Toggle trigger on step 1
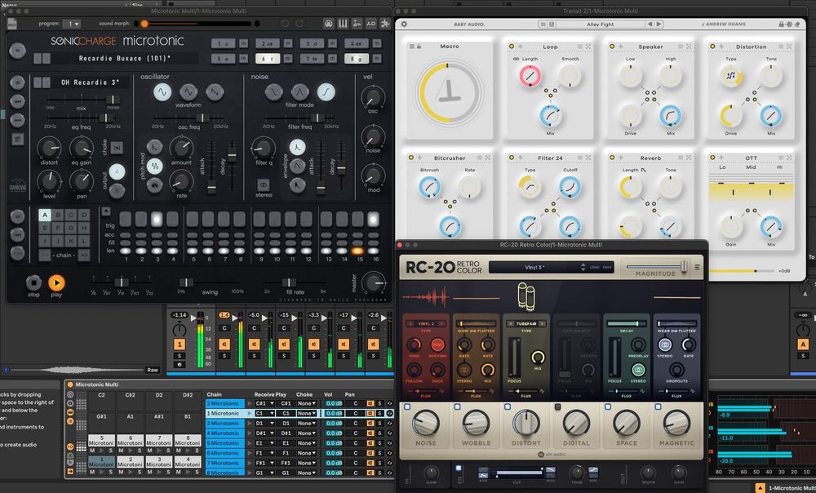The height and width of the screenshot is (493, 816). point(126,219)
